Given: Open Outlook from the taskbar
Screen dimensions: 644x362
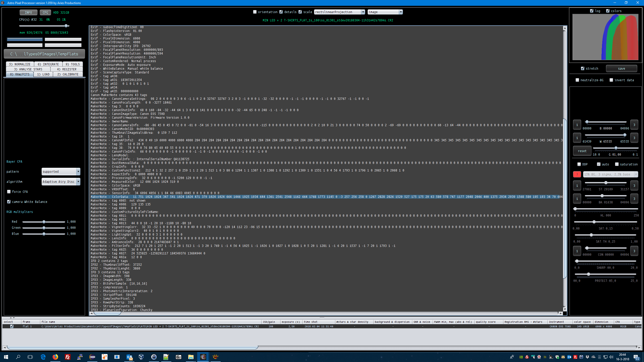Looking at the screenshot, I should pos(129,357).
